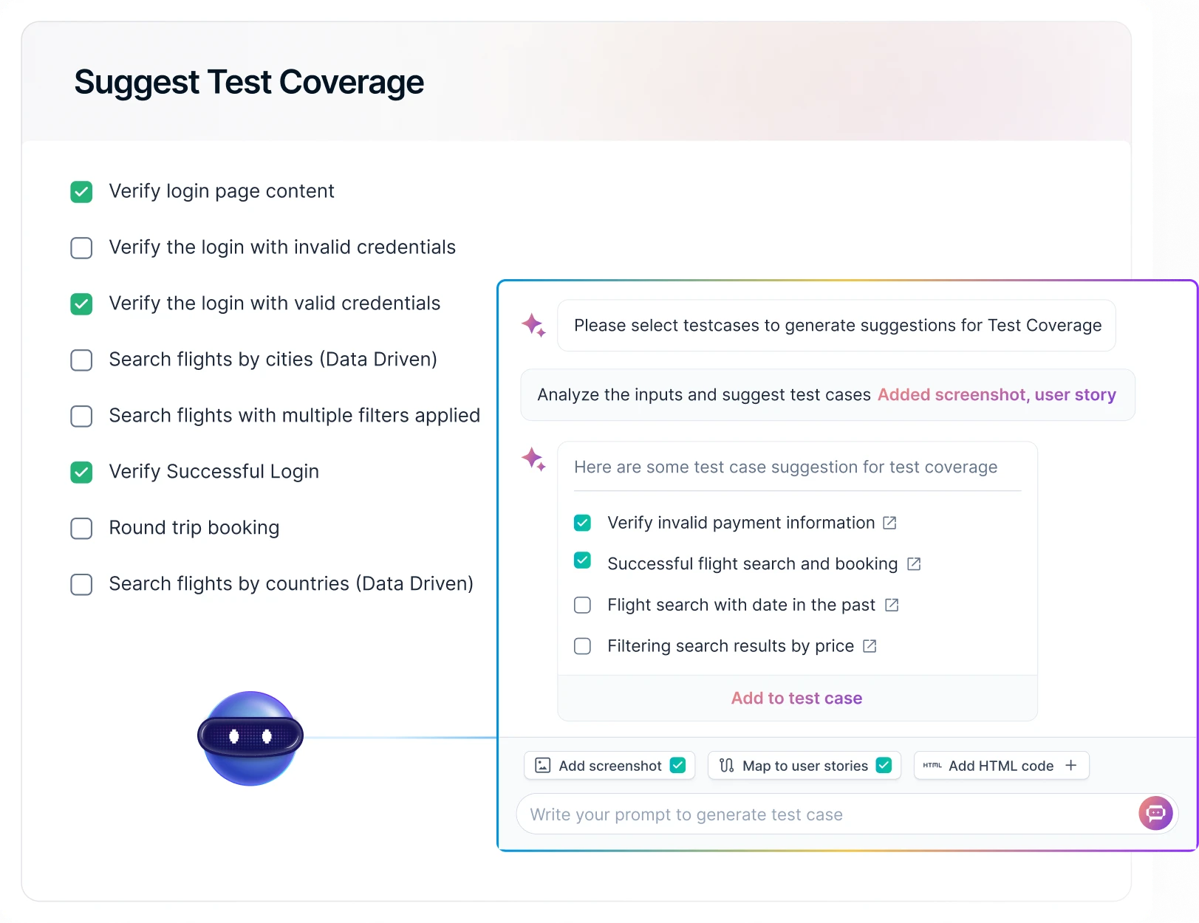1199x923 pixels.
Task: Open external link for Verify invalid payment information
Action: (889, 522)
